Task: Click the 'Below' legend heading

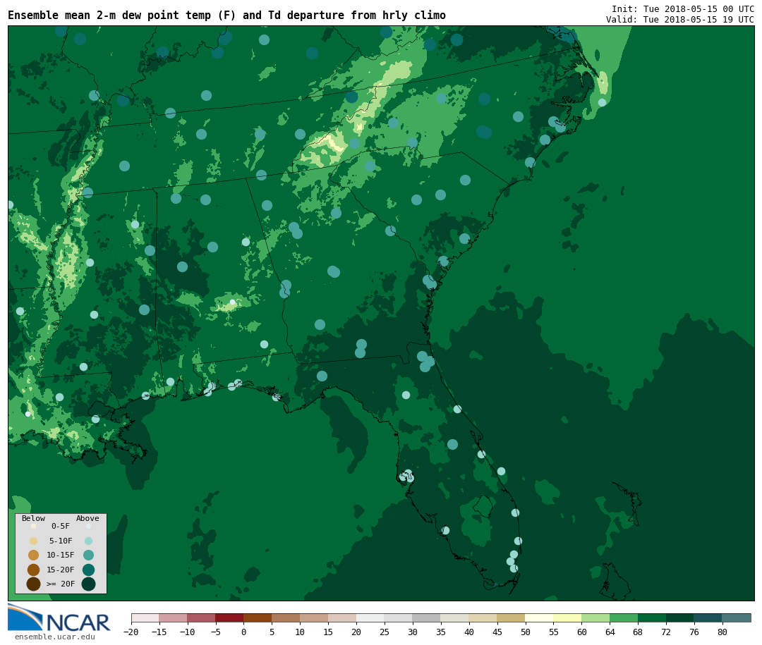Action: click(34, 518)
